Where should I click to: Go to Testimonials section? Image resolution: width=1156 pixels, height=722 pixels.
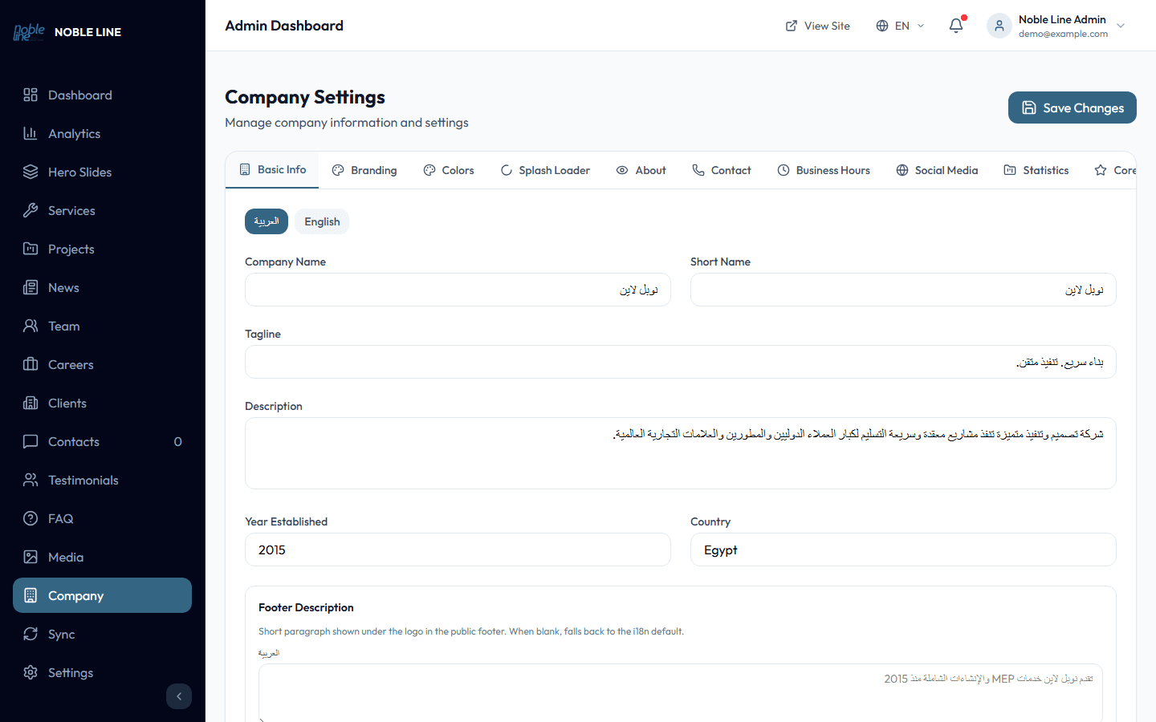click(102, 480)
